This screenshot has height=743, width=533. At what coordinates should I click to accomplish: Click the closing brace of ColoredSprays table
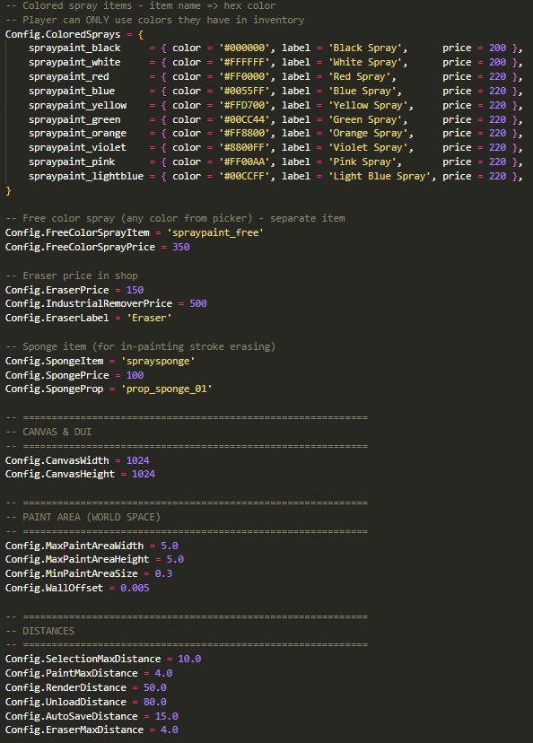tap(8, 190)
